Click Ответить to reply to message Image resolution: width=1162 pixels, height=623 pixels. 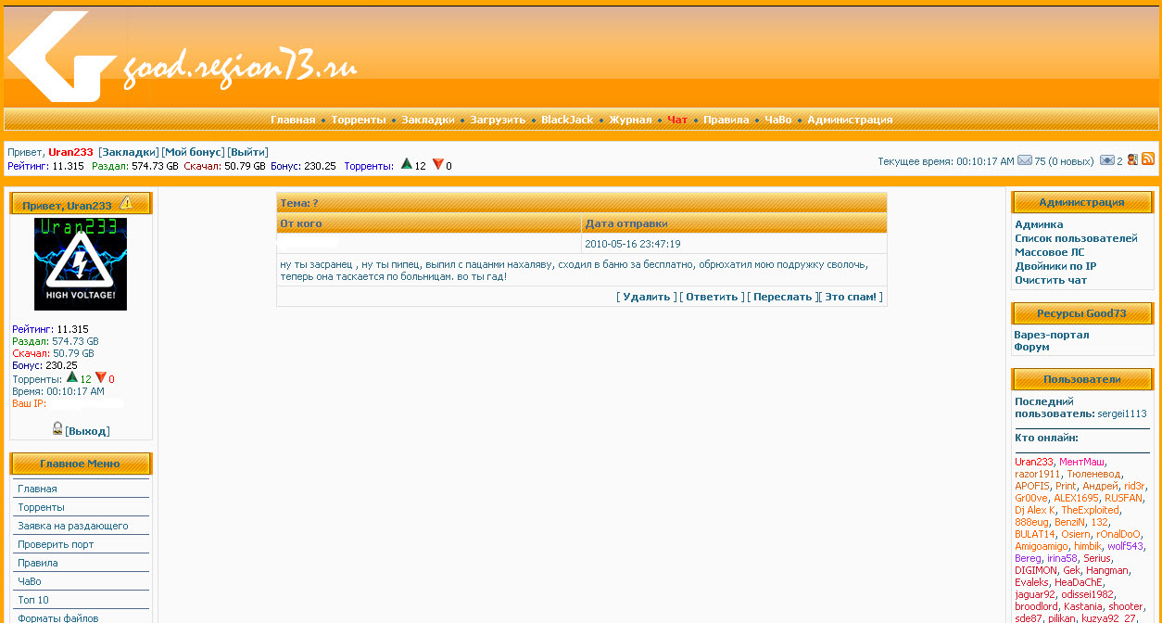pyautogui.click(x=712, y=297)
